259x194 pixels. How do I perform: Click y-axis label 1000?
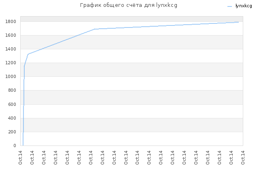tap(11, 76)
